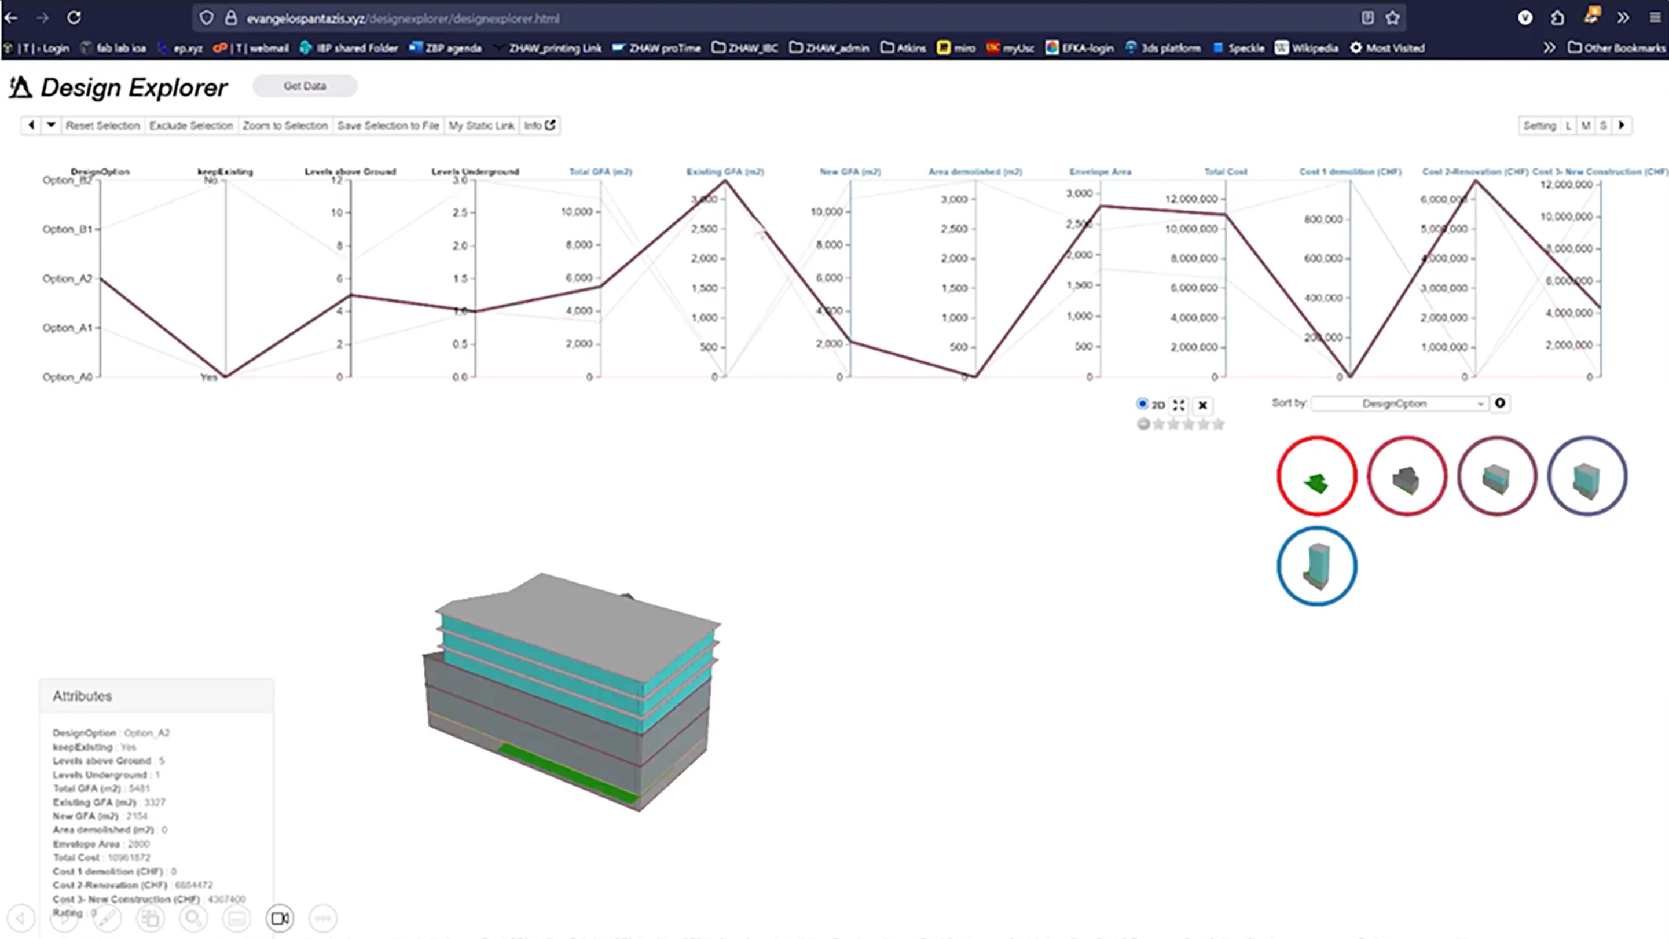Open the Setting panel
Screen dimensions: 1669x939
1539,125
